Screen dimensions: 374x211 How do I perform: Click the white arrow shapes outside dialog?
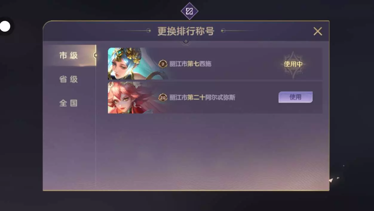click(x=334, y=179)
